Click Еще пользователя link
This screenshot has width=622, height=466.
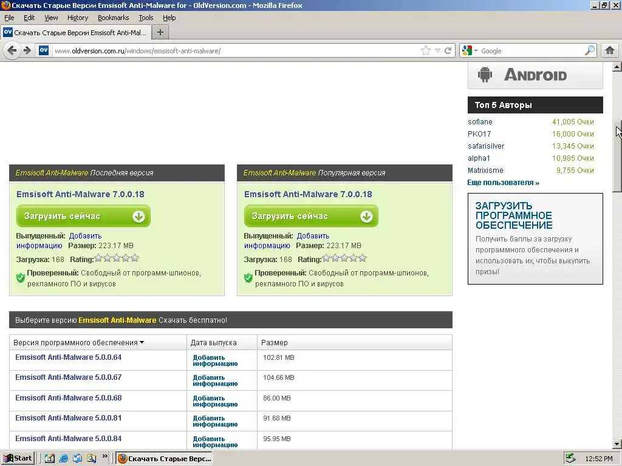(504, 183)
